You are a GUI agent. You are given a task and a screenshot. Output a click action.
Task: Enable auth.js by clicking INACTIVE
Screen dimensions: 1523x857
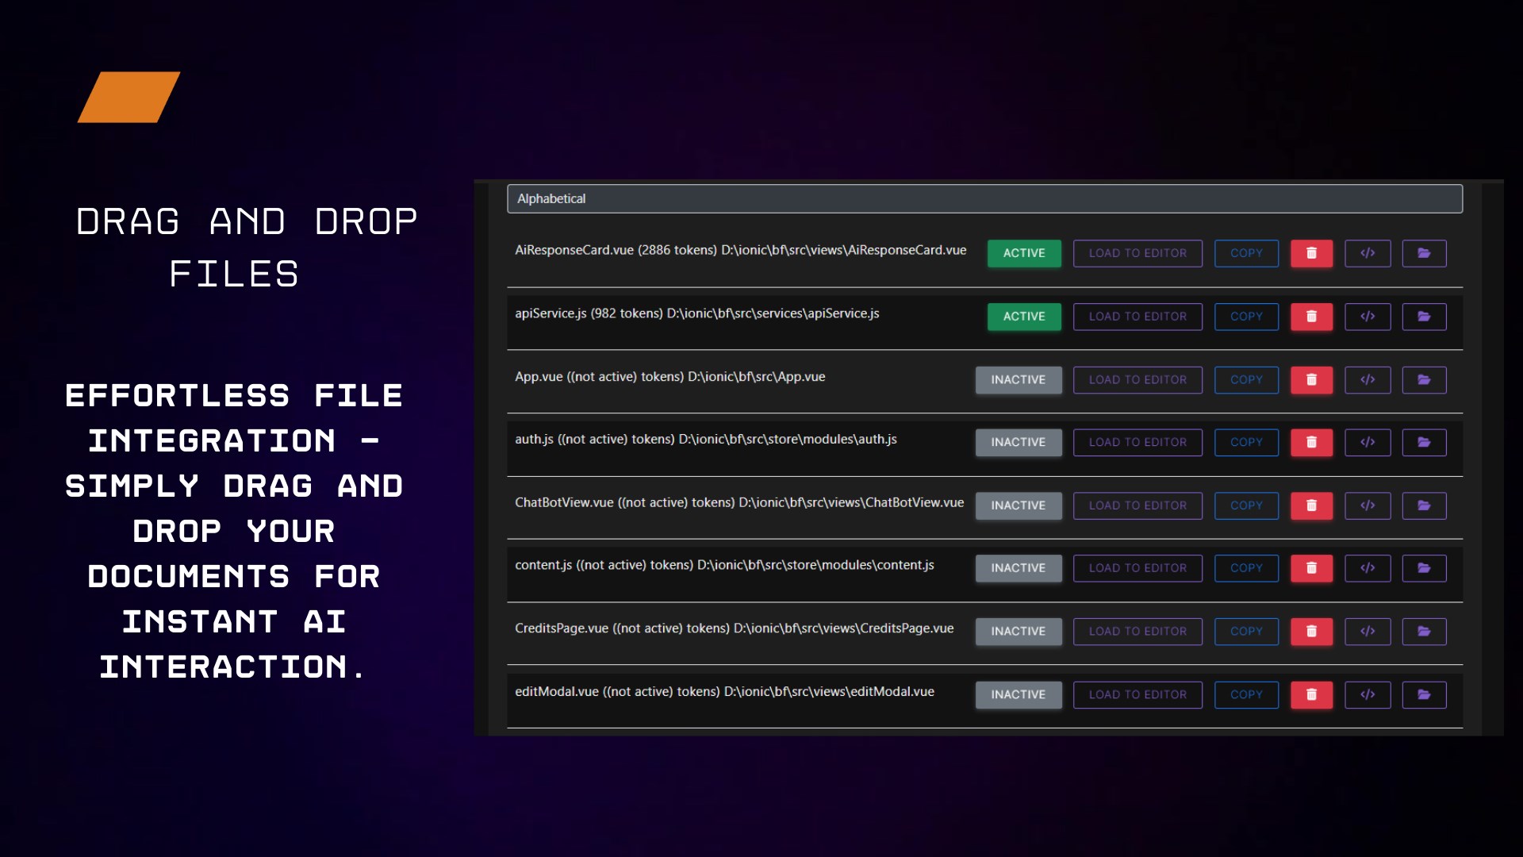pos(1018,442)
